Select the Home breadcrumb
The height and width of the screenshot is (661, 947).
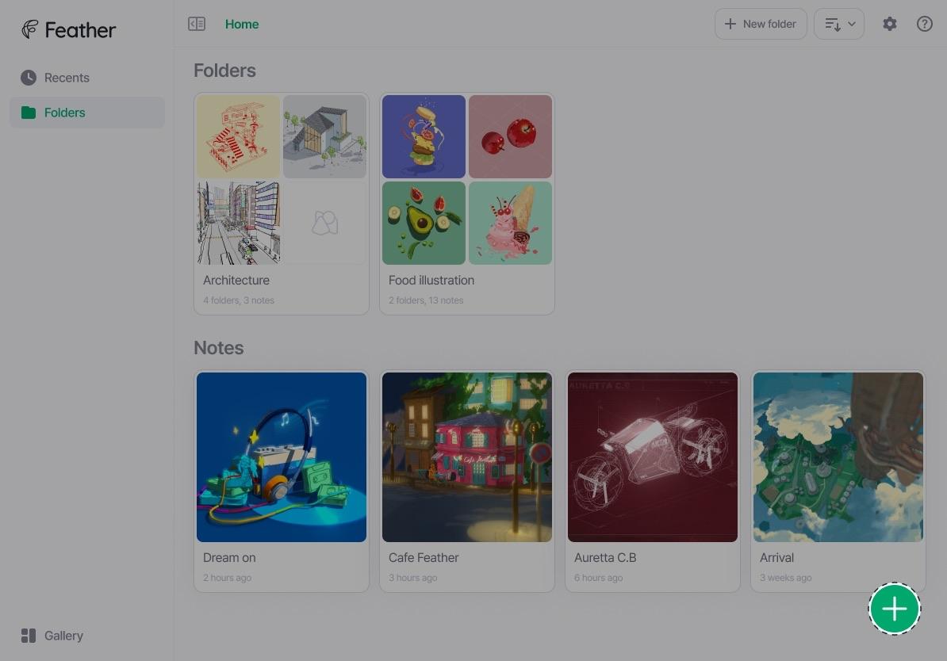click(242, 25)
